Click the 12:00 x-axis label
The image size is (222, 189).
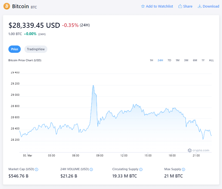pyautogui.click(x=124, y=156)
